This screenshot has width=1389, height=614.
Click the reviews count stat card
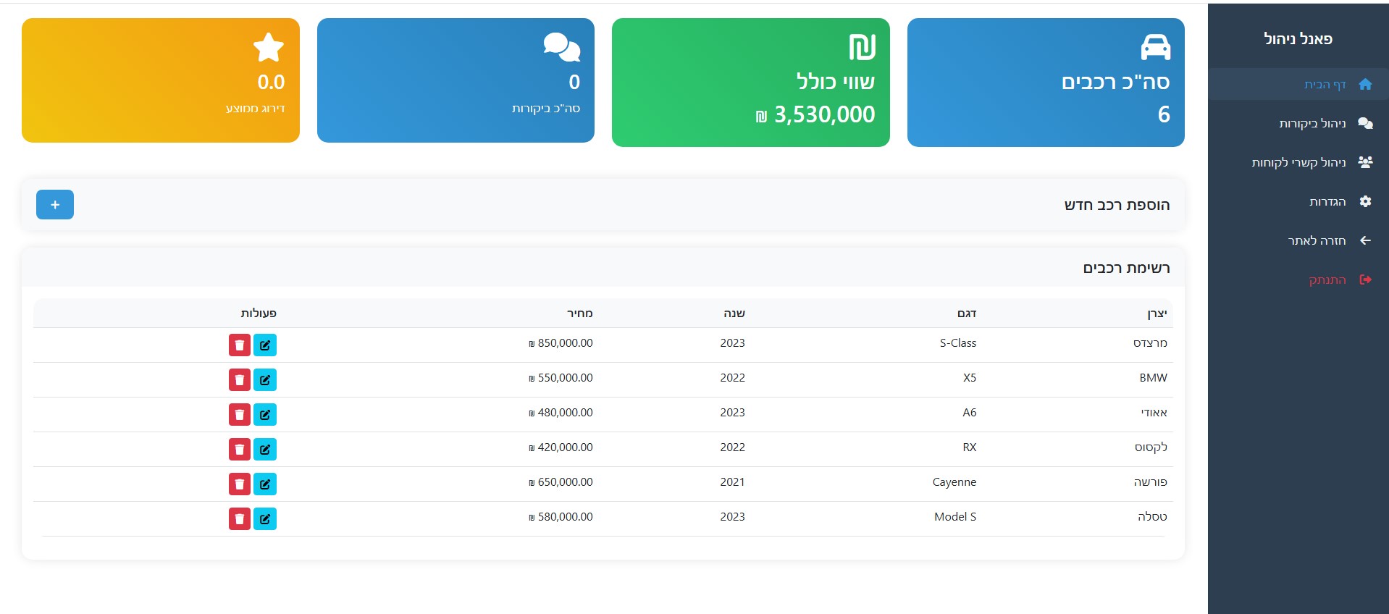pos(456,80)
